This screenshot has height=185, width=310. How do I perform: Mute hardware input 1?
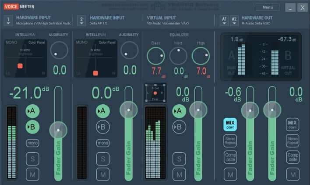pos(32,175)
